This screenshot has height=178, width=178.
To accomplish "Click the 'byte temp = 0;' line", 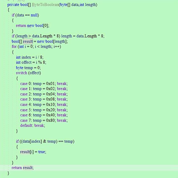I will (28, 68).
